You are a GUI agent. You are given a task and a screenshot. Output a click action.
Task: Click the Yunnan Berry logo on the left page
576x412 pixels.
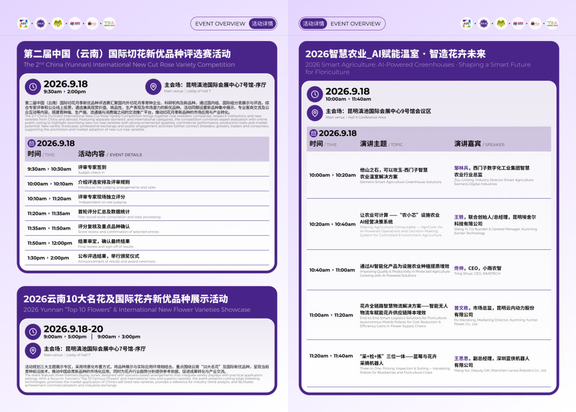tap(75, 23)
